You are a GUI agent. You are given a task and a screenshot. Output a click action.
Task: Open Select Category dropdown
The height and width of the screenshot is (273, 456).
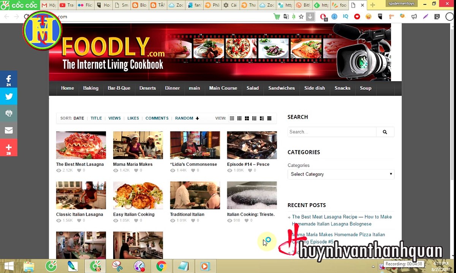(x=341, y=174)
